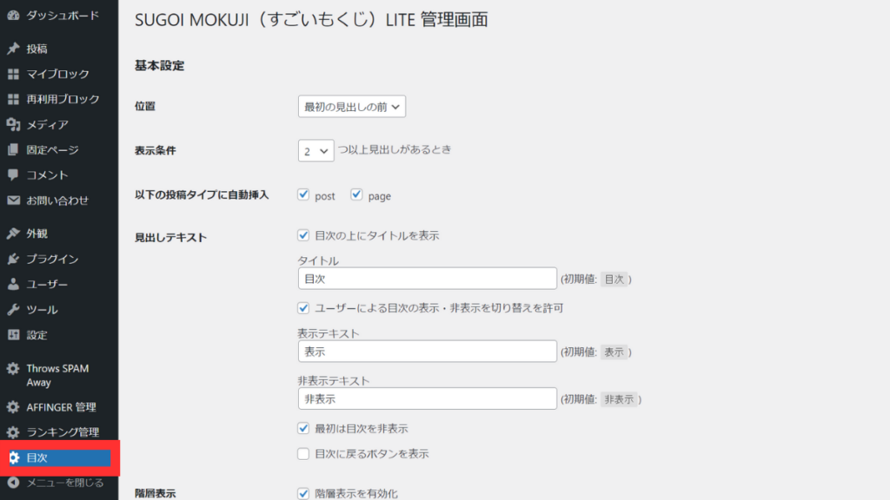Click the gear icon beside Throws SPAM Away
Image resolution: width=890 pixels, height=500 pixels.
click(x=13, y=368)
